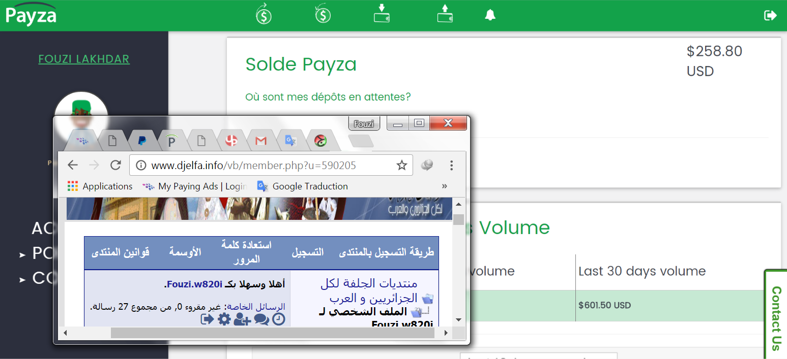The width and height of the screenshot is (787, 359).
Task: Click the Payza wallet icon with down arrow
Action: pyautogui.click(x=382, y=13)
